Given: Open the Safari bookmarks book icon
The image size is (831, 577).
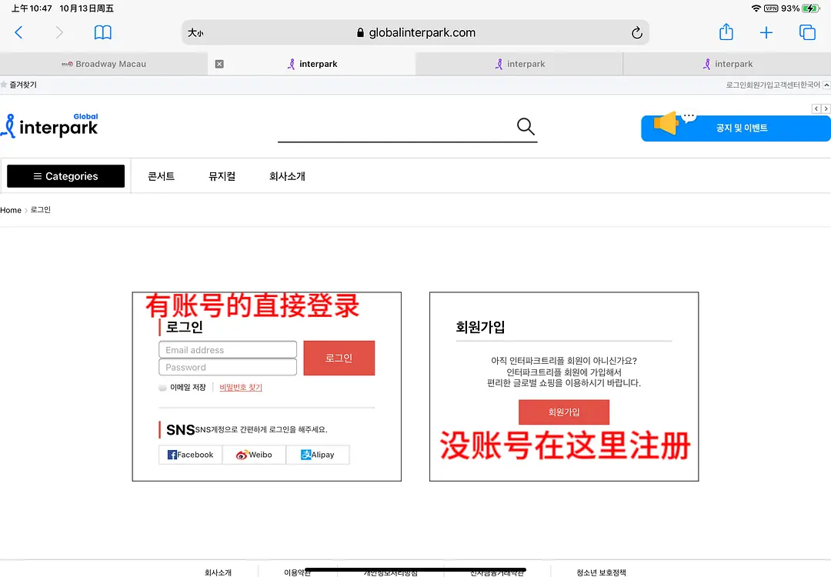Looking at the screenshot, I should click(x=103, y=33).
